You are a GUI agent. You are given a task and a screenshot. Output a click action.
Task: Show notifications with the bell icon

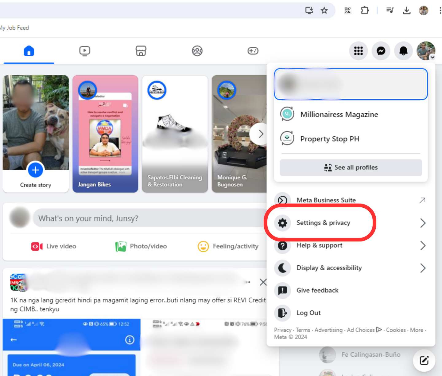click(403, 51)
